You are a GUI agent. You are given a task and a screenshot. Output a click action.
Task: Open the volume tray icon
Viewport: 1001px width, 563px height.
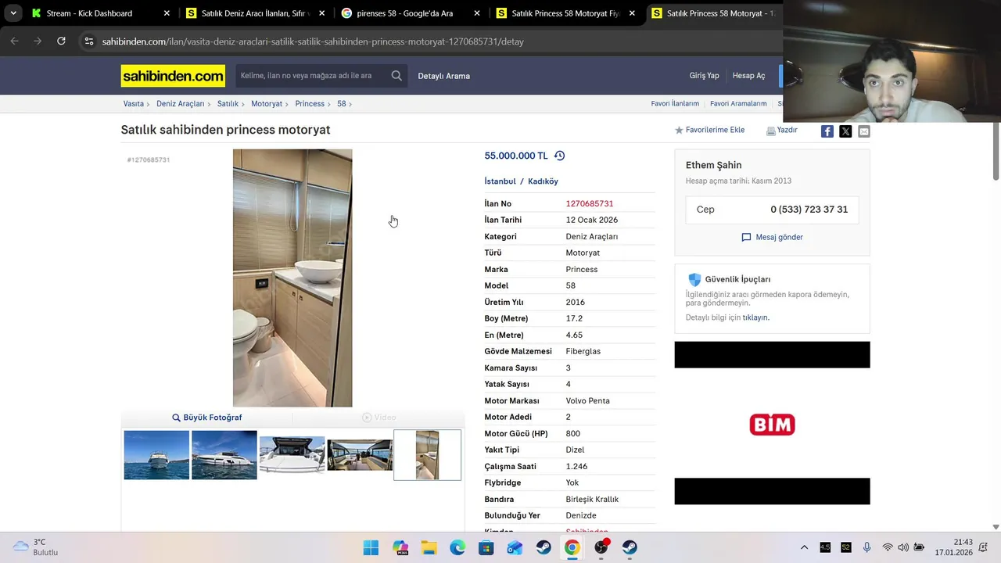click(x=903, y=547)
